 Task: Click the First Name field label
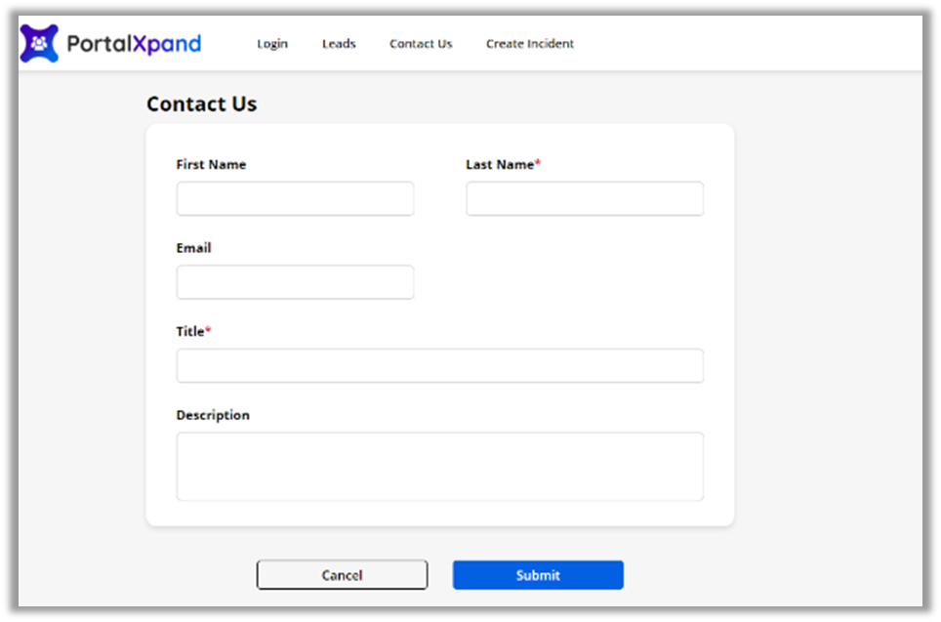[x=211, y=165]
